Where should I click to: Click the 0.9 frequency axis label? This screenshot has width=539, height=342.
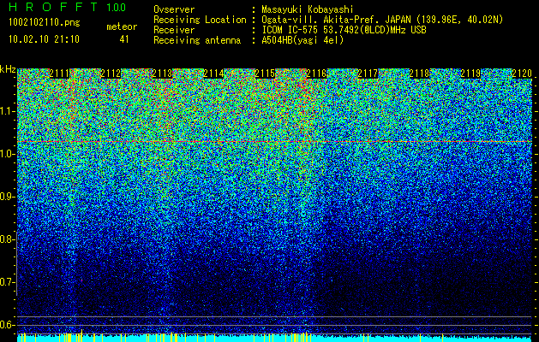[x=8, y=197]
